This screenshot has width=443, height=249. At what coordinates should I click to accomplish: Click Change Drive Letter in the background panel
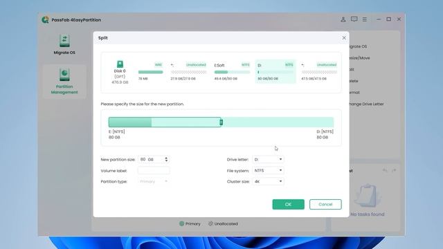366,104
